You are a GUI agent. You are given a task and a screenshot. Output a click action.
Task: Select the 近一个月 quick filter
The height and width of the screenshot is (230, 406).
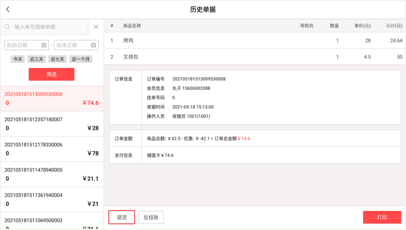80,59
